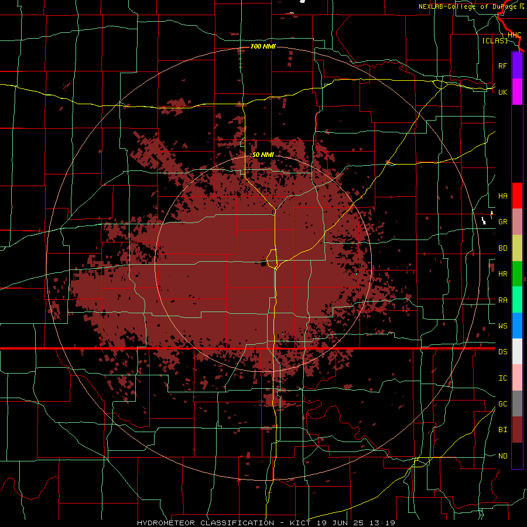Viewport: 527px width, 527px height.
Task: Click the ND legend label
Action: pos(502,456)
